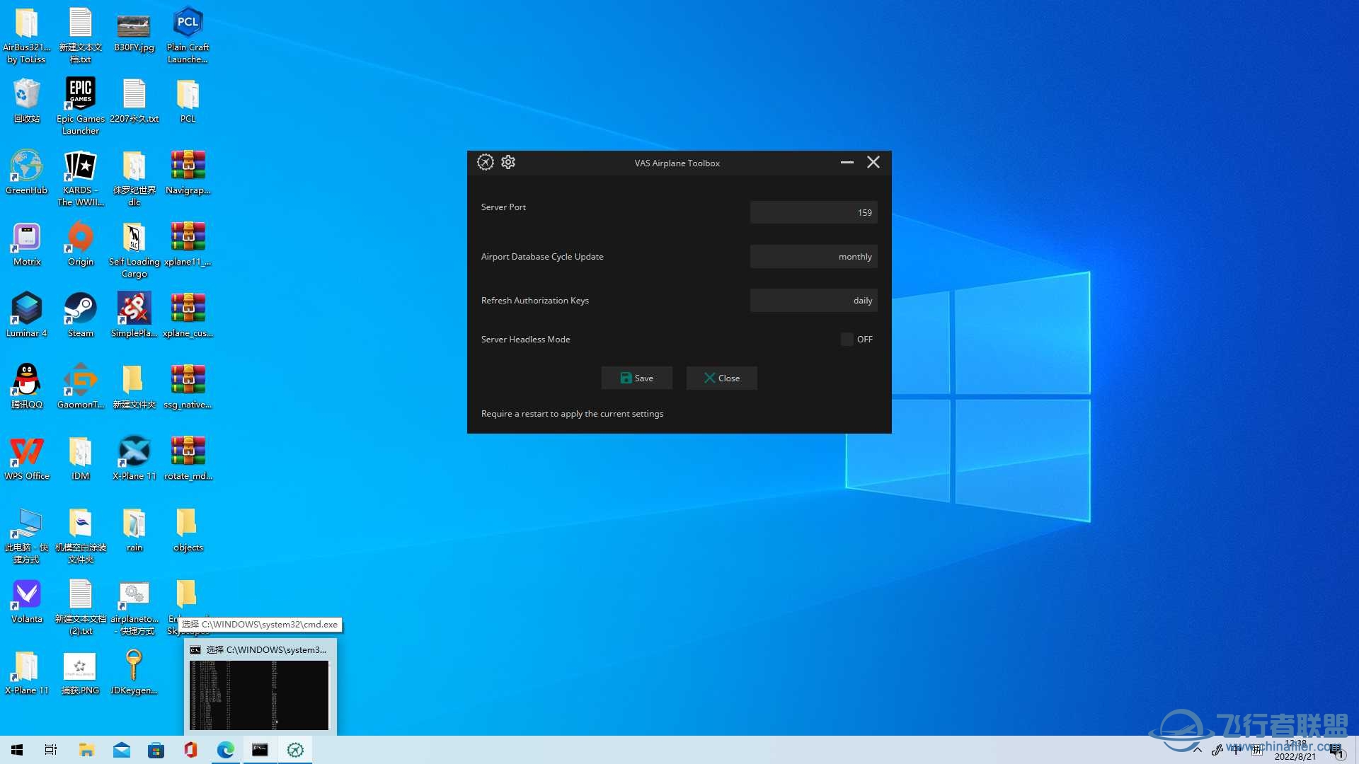The width and height of the screenshot is (1359, 764).
Task: Open Microsoft Store from the taskbar
Action: pos(156,750)
